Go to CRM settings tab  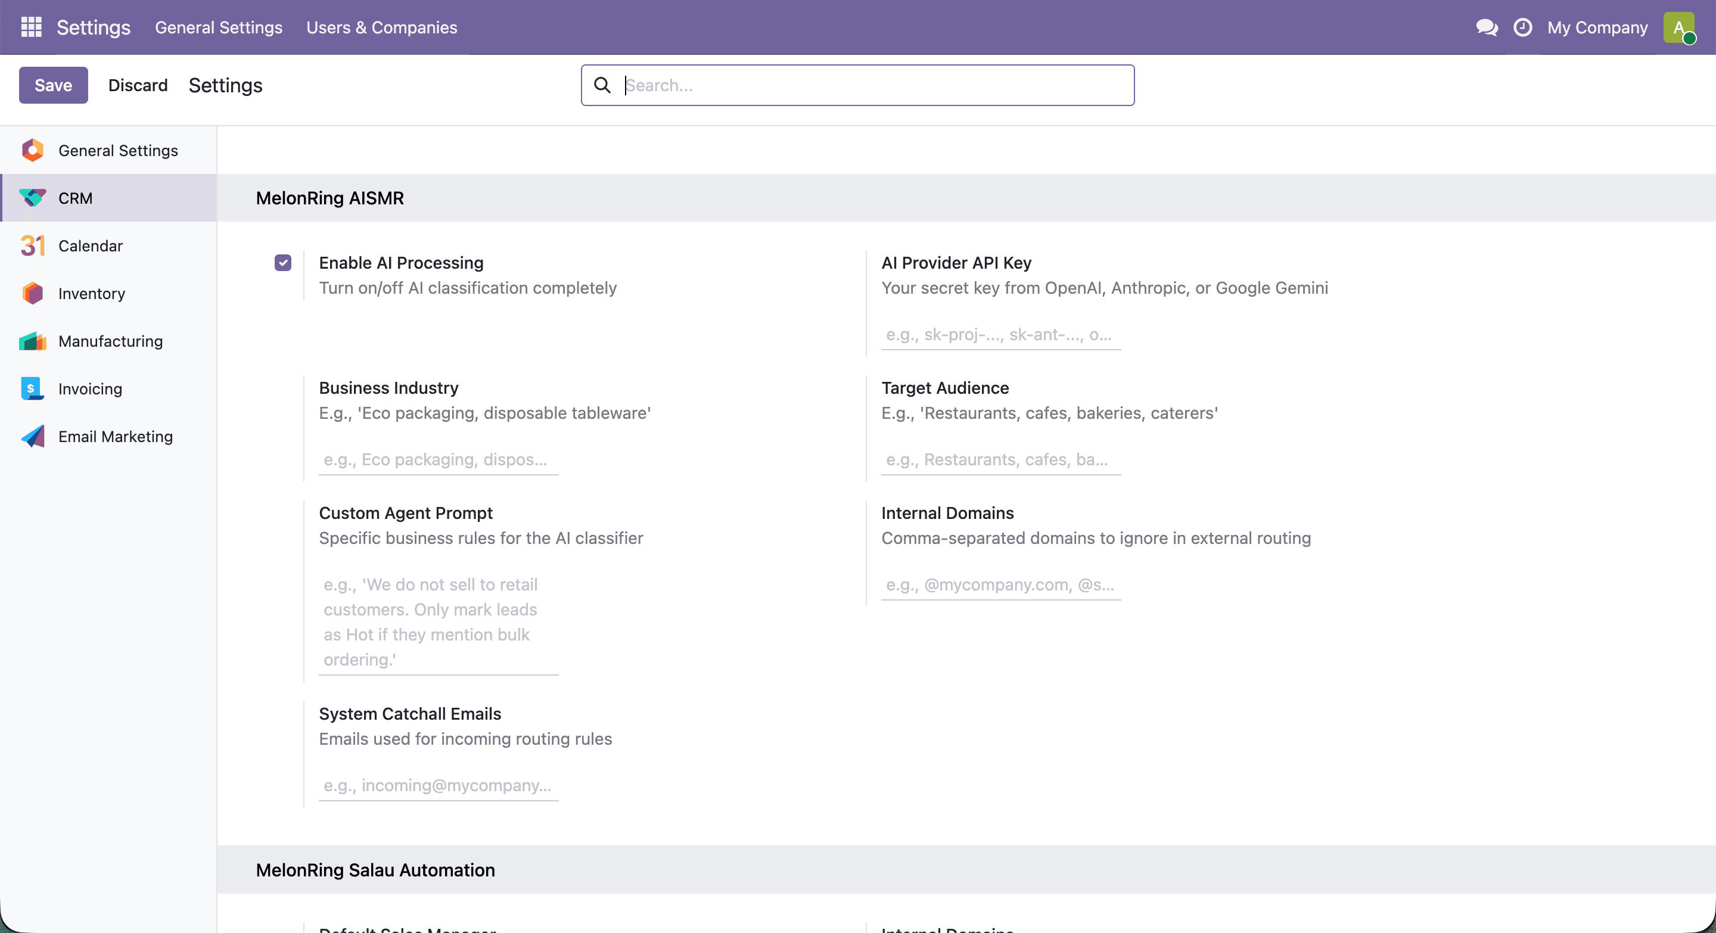click(108, 198)
